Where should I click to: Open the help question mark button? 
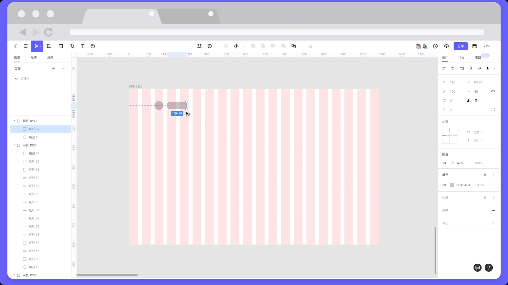coord(489,268)
